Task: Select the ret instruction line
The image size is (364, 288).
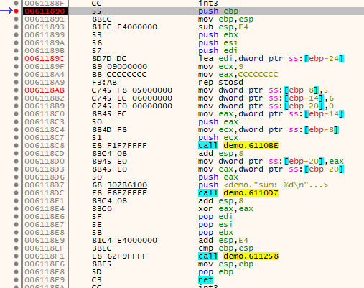Action: point(205,279)
